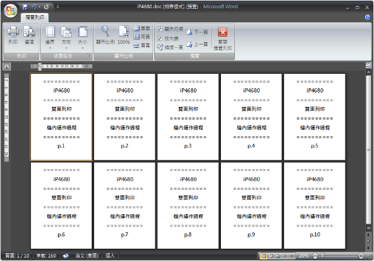Select the p.3 page thumbnail
The height and width of the screenshot is (261, 374).
click(188, 117)
